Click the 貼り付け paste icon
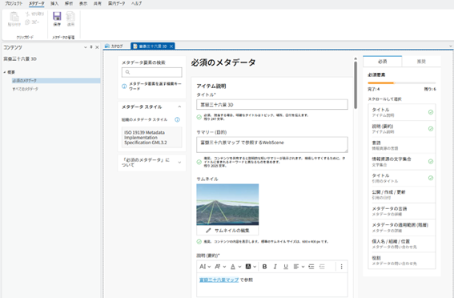This screenshot has width=454, height=298. pyautogui.click(x=14, y=17)
